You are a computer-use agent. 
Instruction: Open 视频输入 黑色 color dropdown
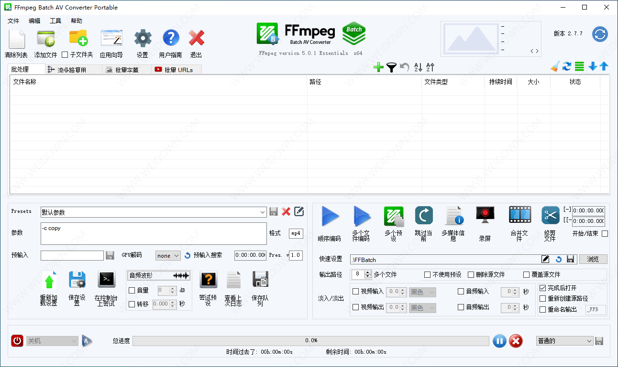(422, 292)
